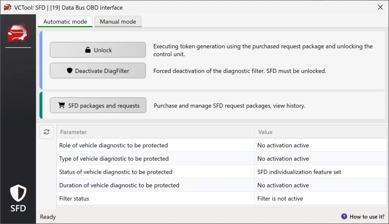Click the car icon in the title bar
Viewport: 389px width, 224px height.
7,7
